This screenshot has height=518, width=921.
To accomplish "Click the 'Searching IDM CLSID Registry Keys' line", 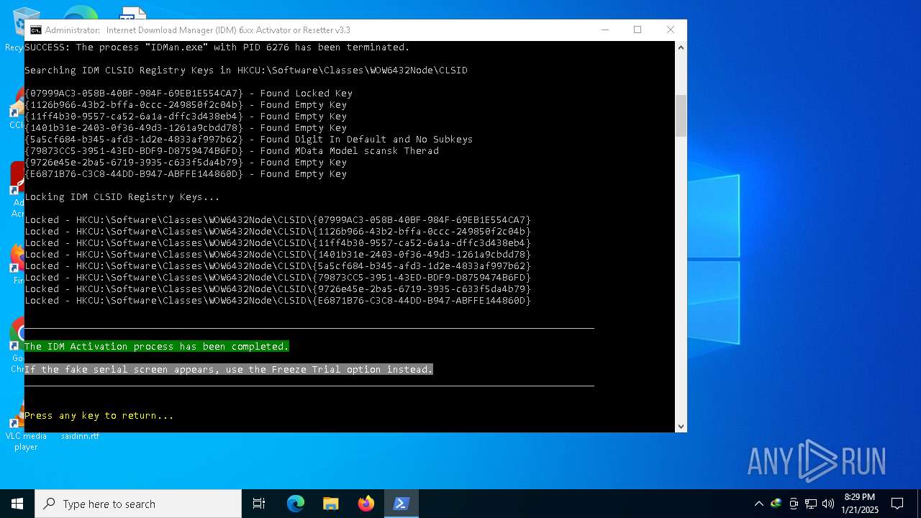I will (x=246, y=70).
